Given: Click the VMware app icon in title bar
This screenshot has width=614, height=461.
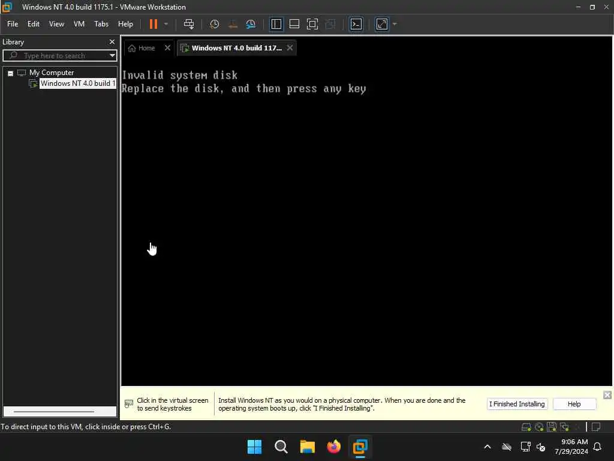Looking at the screenshot, I should (7, 7).
